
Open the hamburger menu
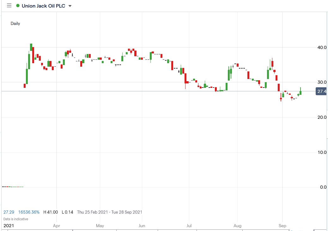pyautogui.click(x=9, y=5)
